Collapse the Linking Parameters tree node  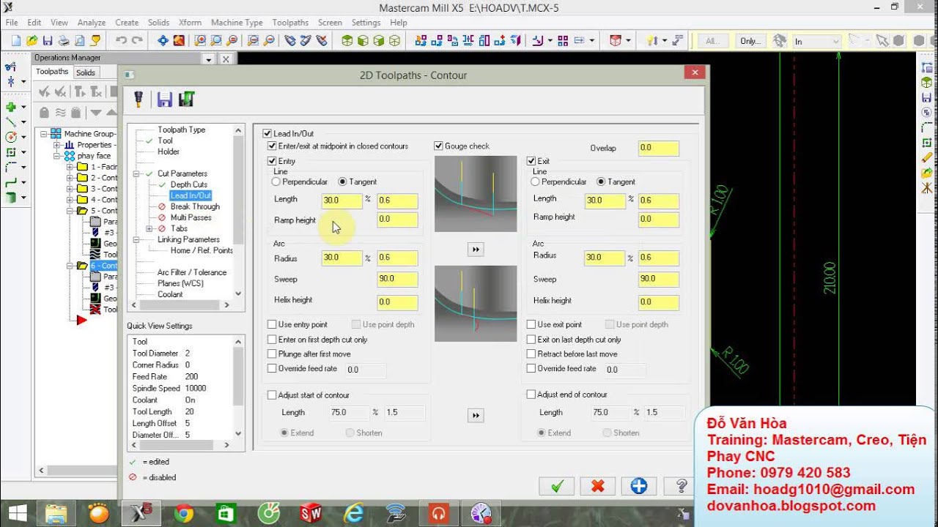click(x=137, y=239)
